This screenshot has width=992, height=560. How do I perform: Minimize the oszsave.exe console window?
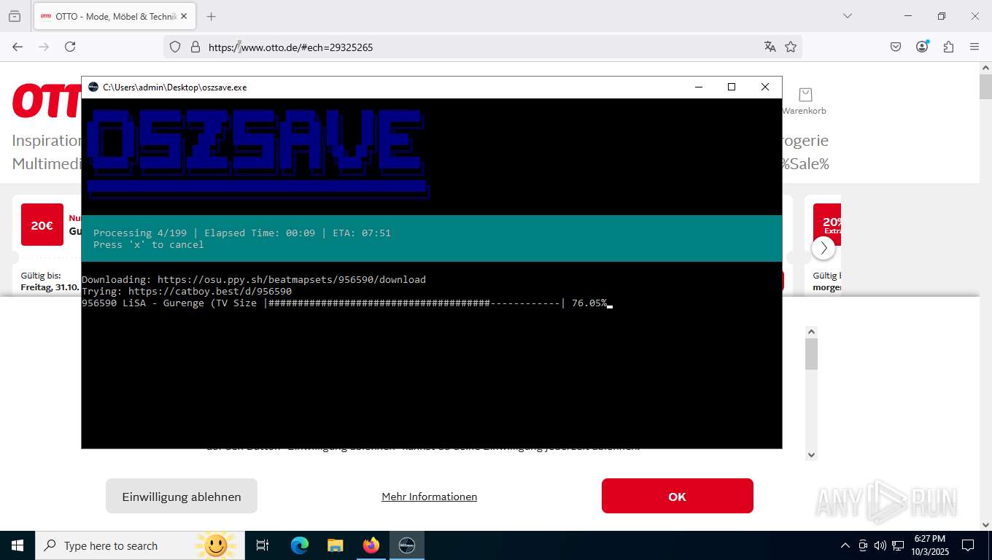coord(699,87)
